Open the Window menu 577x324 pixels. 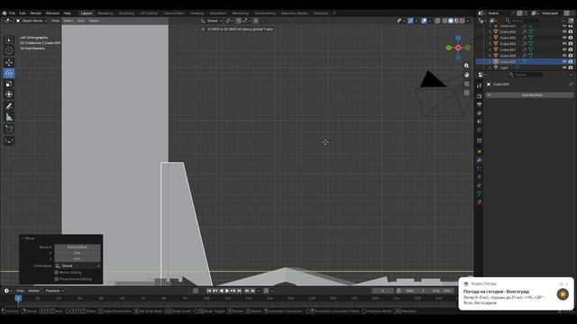click(52, 13)
